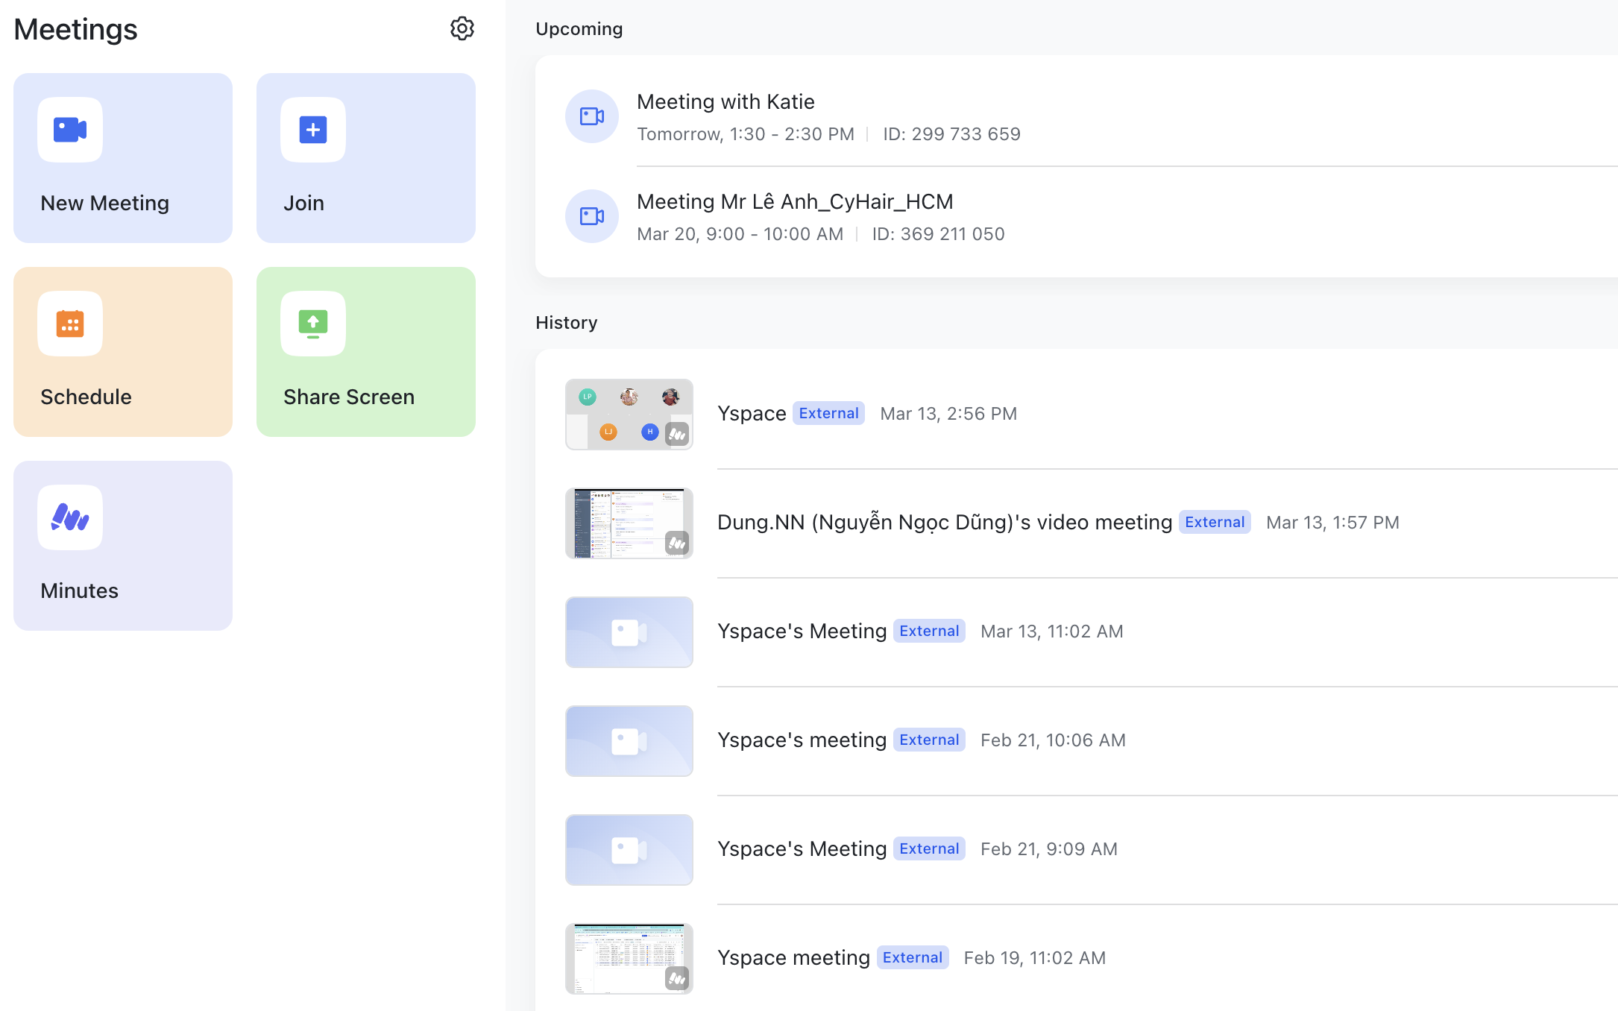Image resolution: width=1618 pixels, height=1011 pixels.
Task: Click Yspace's Meeting title dated Mar 13 11:02 AM
Action: [x=802, y=631]
